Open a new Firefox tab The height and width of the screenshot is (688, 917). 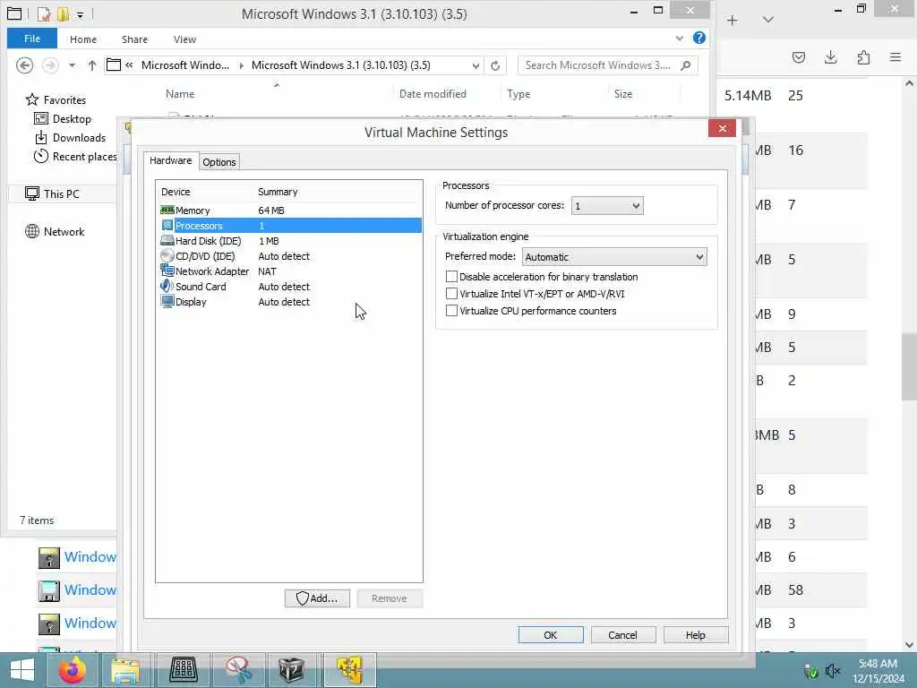[x=733, y=20]
